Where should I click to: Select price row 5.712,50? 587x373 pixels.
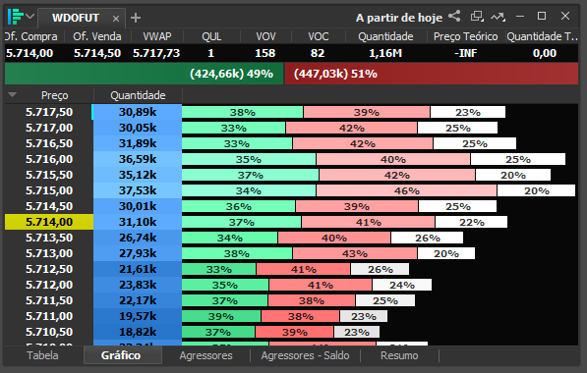(49, 269)
